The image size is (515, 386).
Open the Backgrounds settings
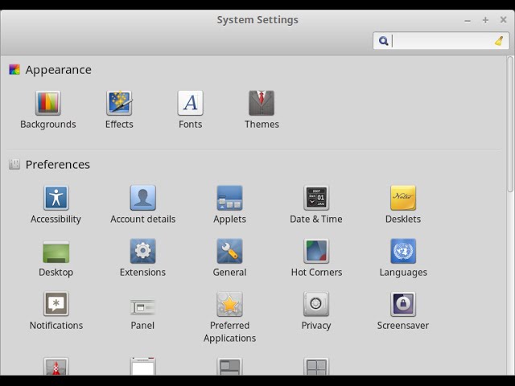point(48,109)
